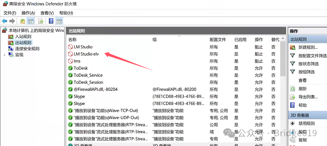
Task: Click the blocked icon of LM Studio rule
Action: [x=71, y=47]
